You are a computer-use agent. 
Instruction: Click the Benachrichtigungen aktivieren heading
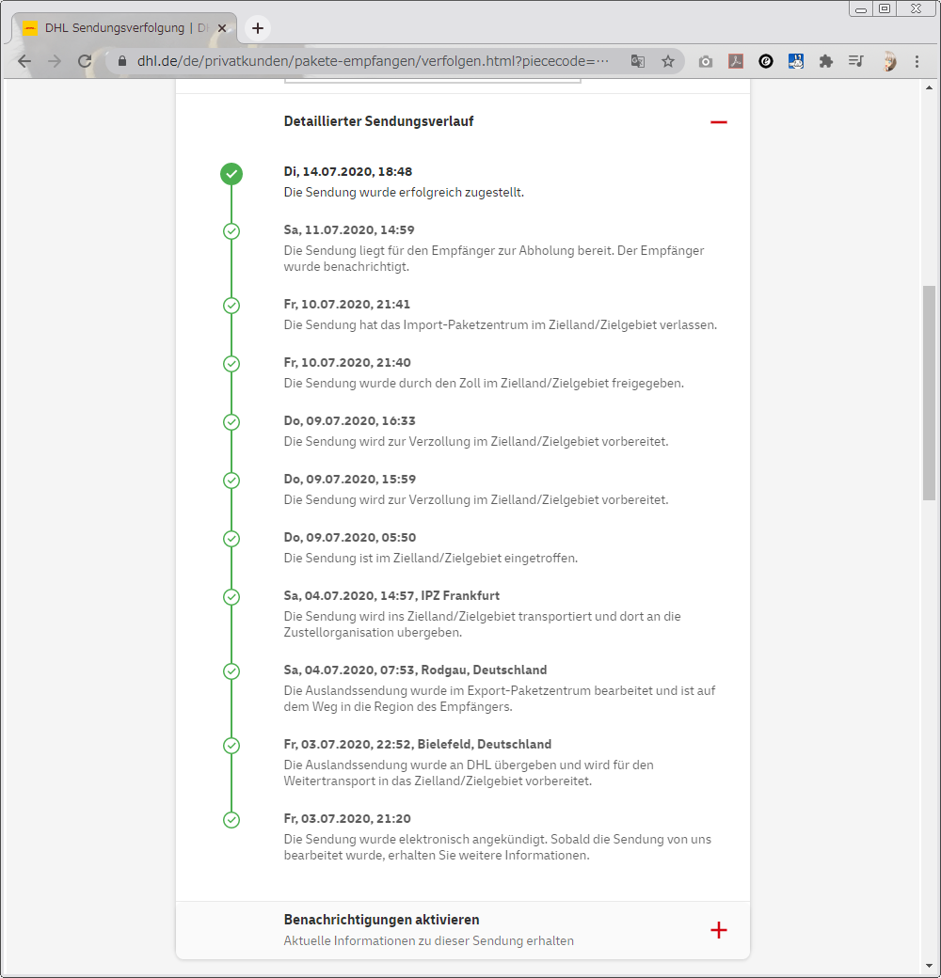(381, 920)
